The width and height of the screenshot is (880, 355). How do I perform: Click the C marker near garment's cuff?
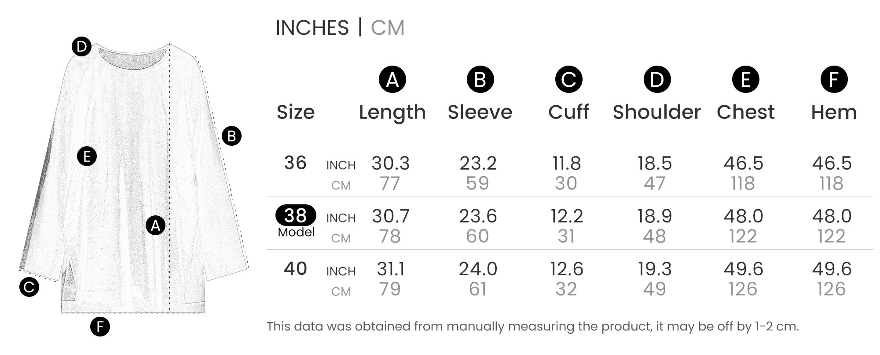pos(29,287)
